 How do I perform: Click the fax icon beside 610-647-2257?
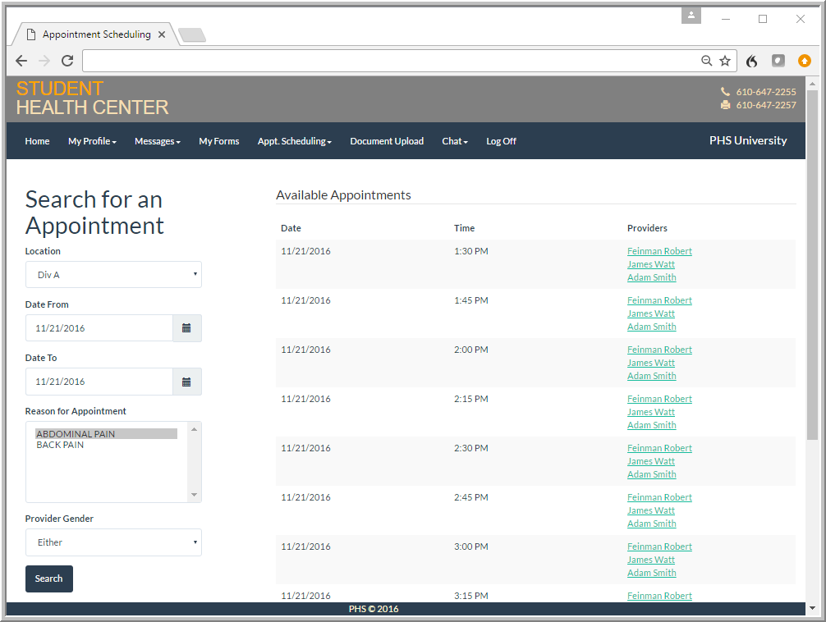coord(725,105)
